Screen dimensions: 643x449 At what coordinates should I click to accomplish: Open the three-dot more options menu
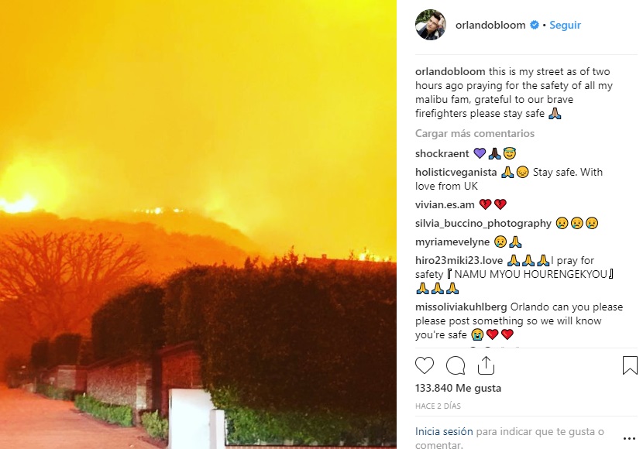(x=630, y=438)
